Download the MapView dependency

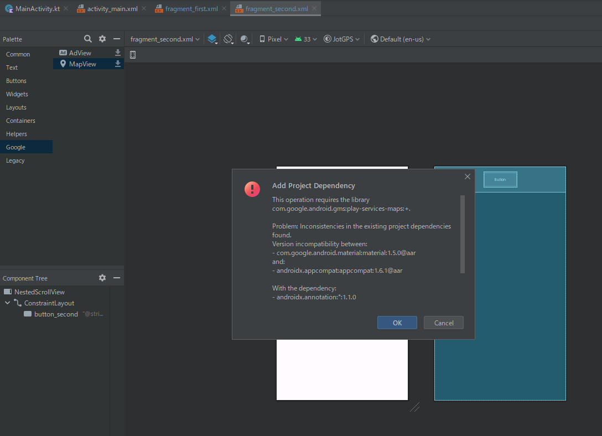117,64
